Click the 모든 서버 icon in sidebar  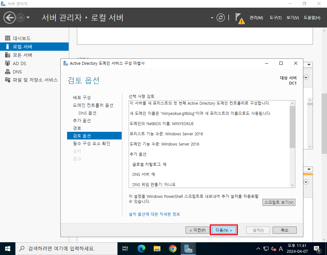(x=8, y=55)
